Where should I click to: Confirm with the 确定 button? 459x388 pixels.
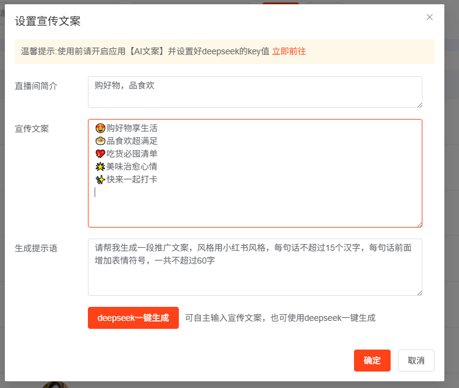[372, 361]
